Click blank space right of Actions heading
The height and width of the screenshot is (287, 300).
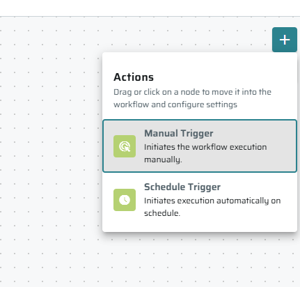(x=223, y=77)
